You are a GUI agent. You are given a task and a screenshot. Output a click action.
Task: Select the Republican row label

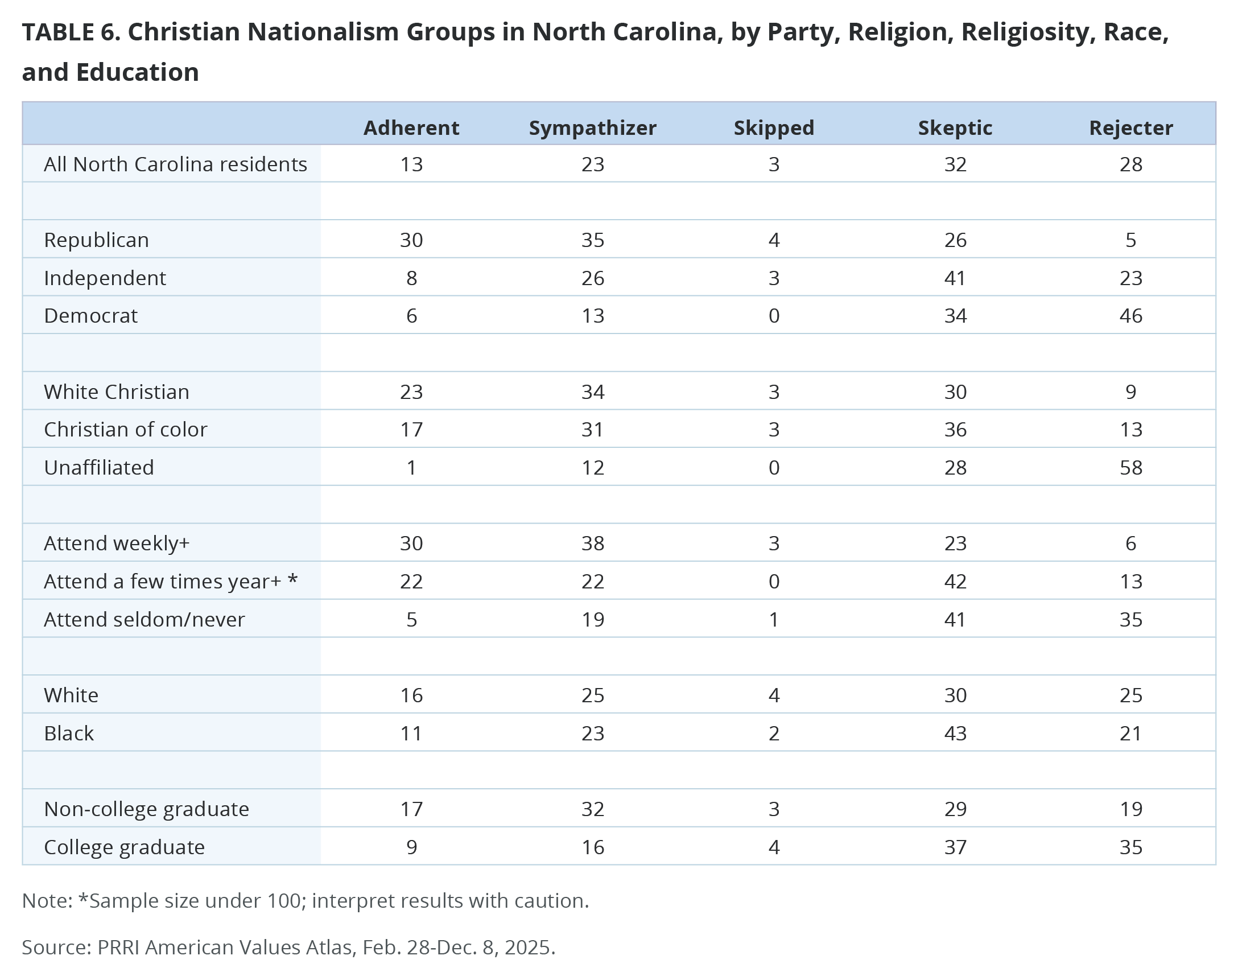[x=97, y=240]
